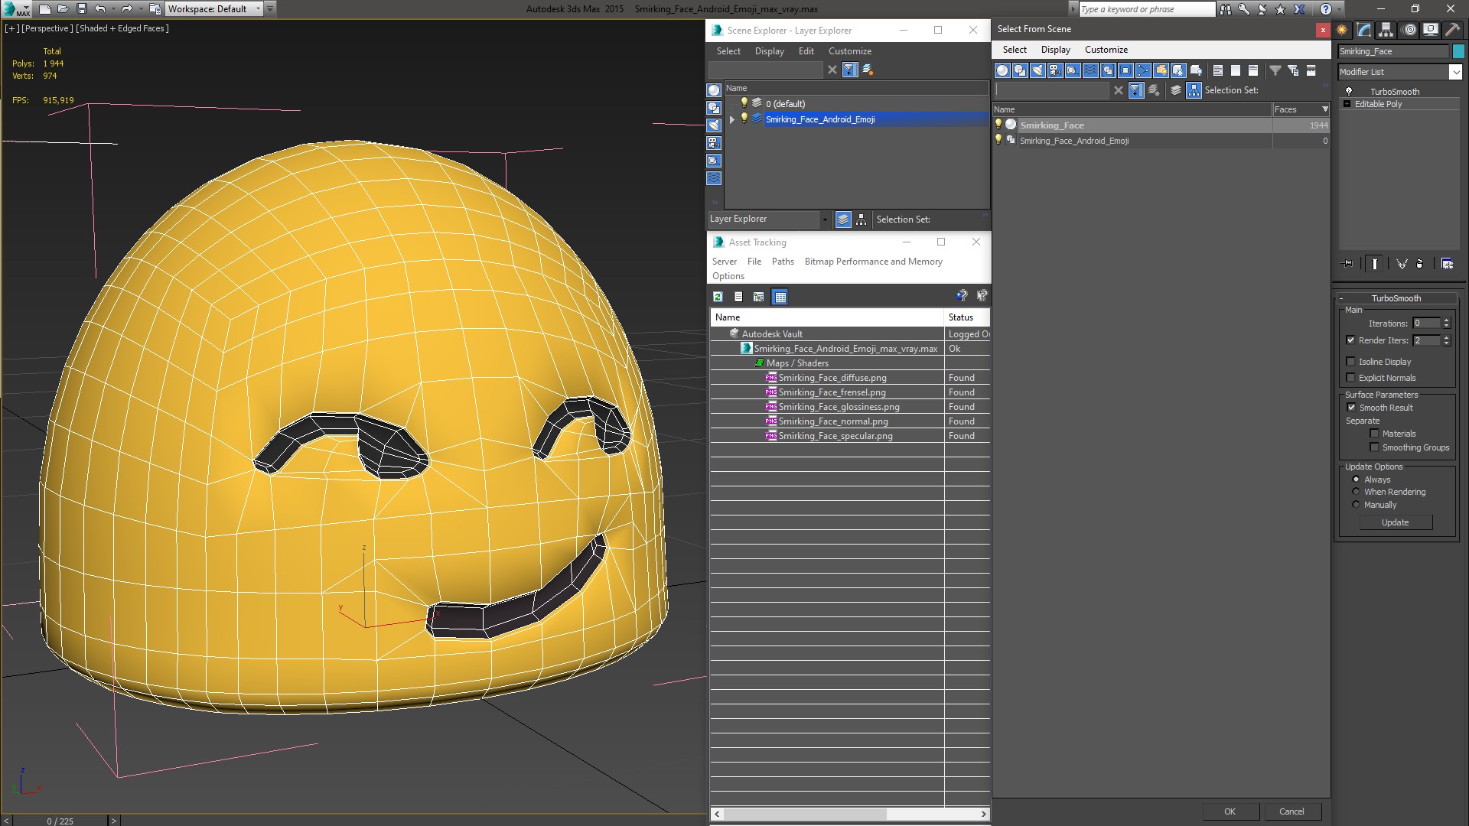The image size is (1469, 826).
Task: Open the Motion command panel tab
Action: click(1409, 30)
